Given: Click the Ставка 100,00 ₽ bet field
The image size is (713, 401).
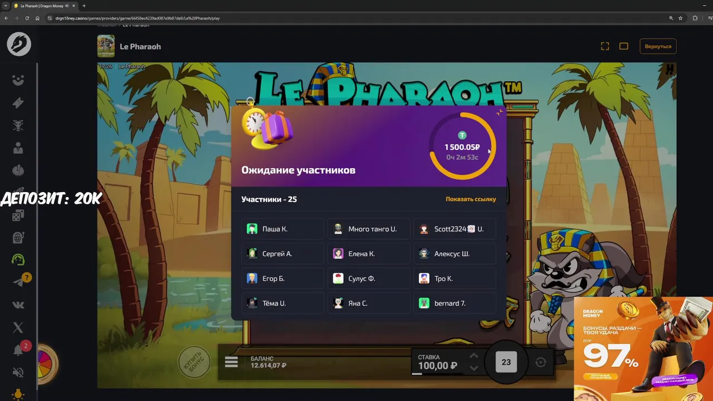Looking at the screenshot, I should coord(438,362).
